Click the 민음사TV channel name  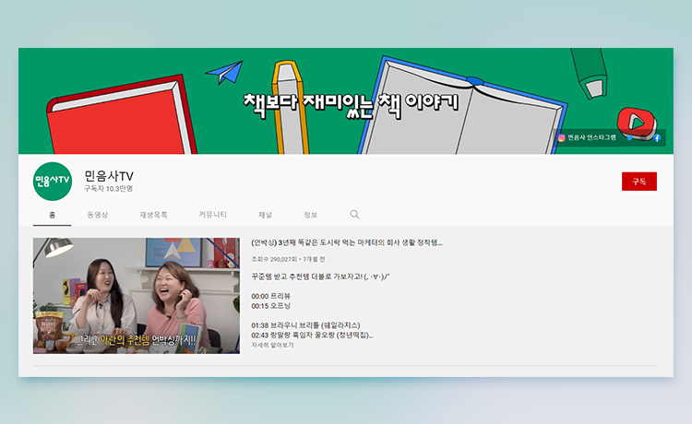point(109,176)
